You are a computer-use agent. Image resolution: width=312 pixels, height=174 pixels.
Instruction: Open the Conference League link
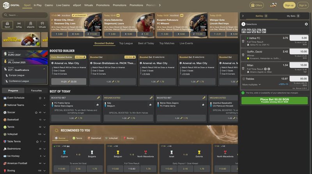[x=19, y=81]
